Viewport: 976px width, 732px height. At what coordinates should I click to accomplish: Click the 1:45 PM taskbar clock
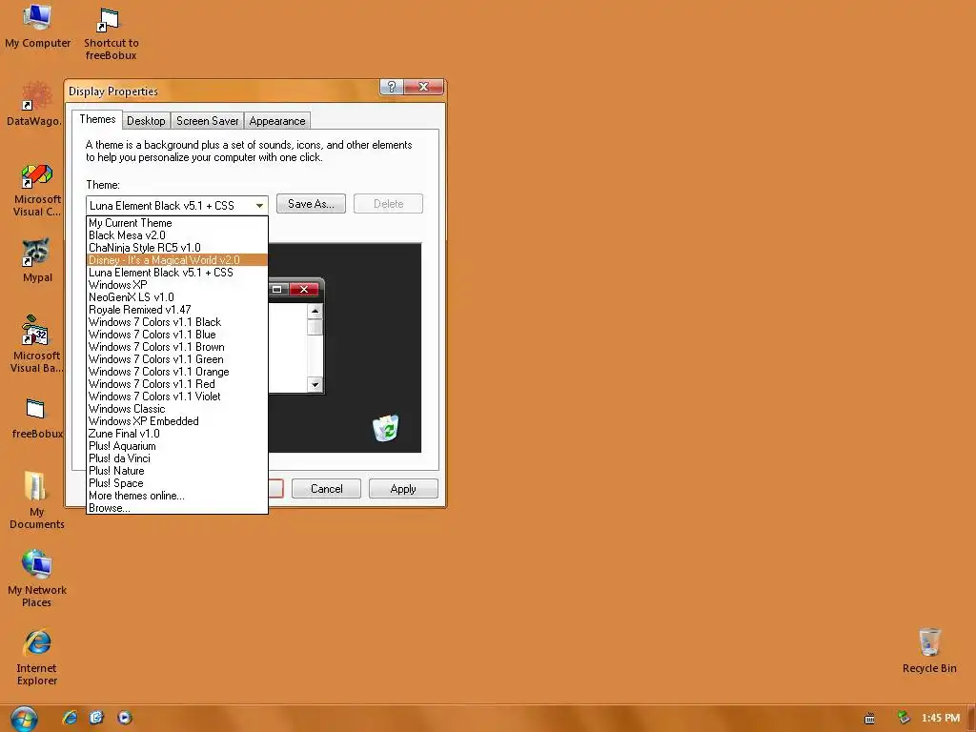[x=941, y=718]
